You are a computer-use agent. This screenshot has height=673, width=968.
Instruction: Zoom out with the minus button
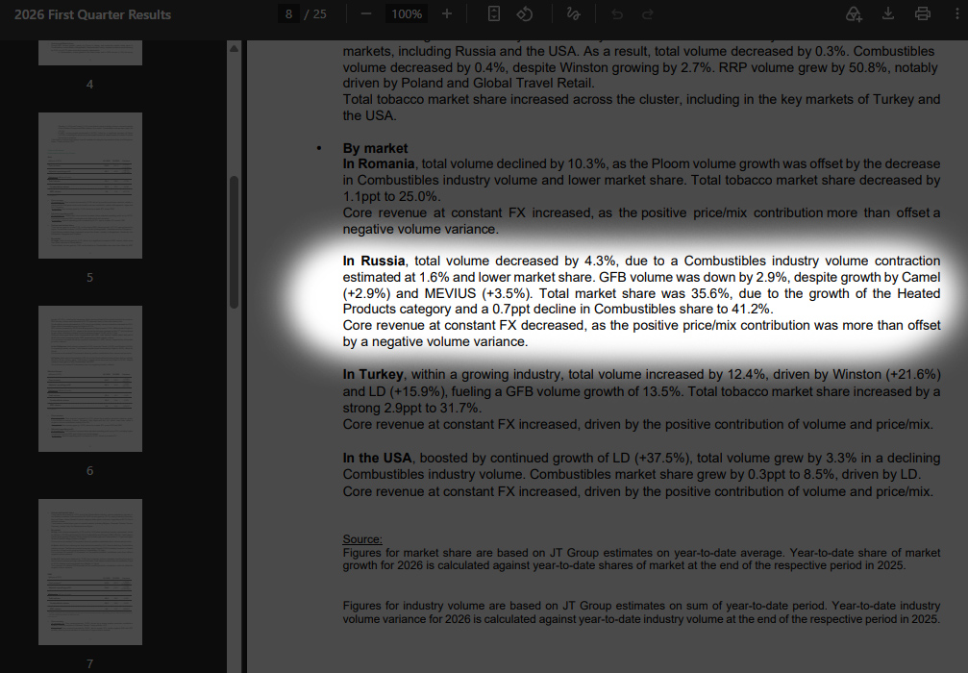(366, 14)
